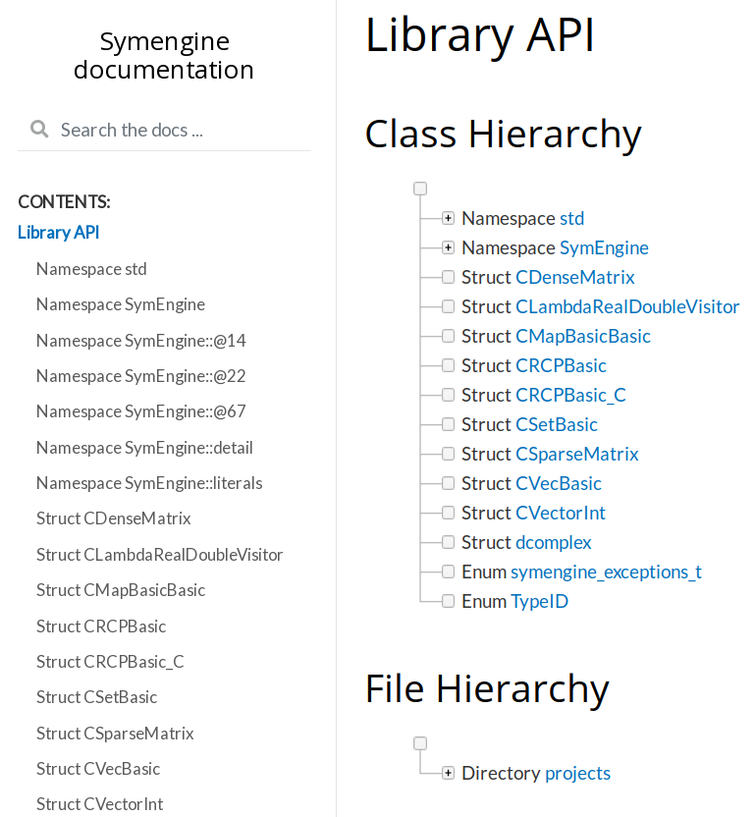Open the CVecBasic link in tree

tap(558, 483)
